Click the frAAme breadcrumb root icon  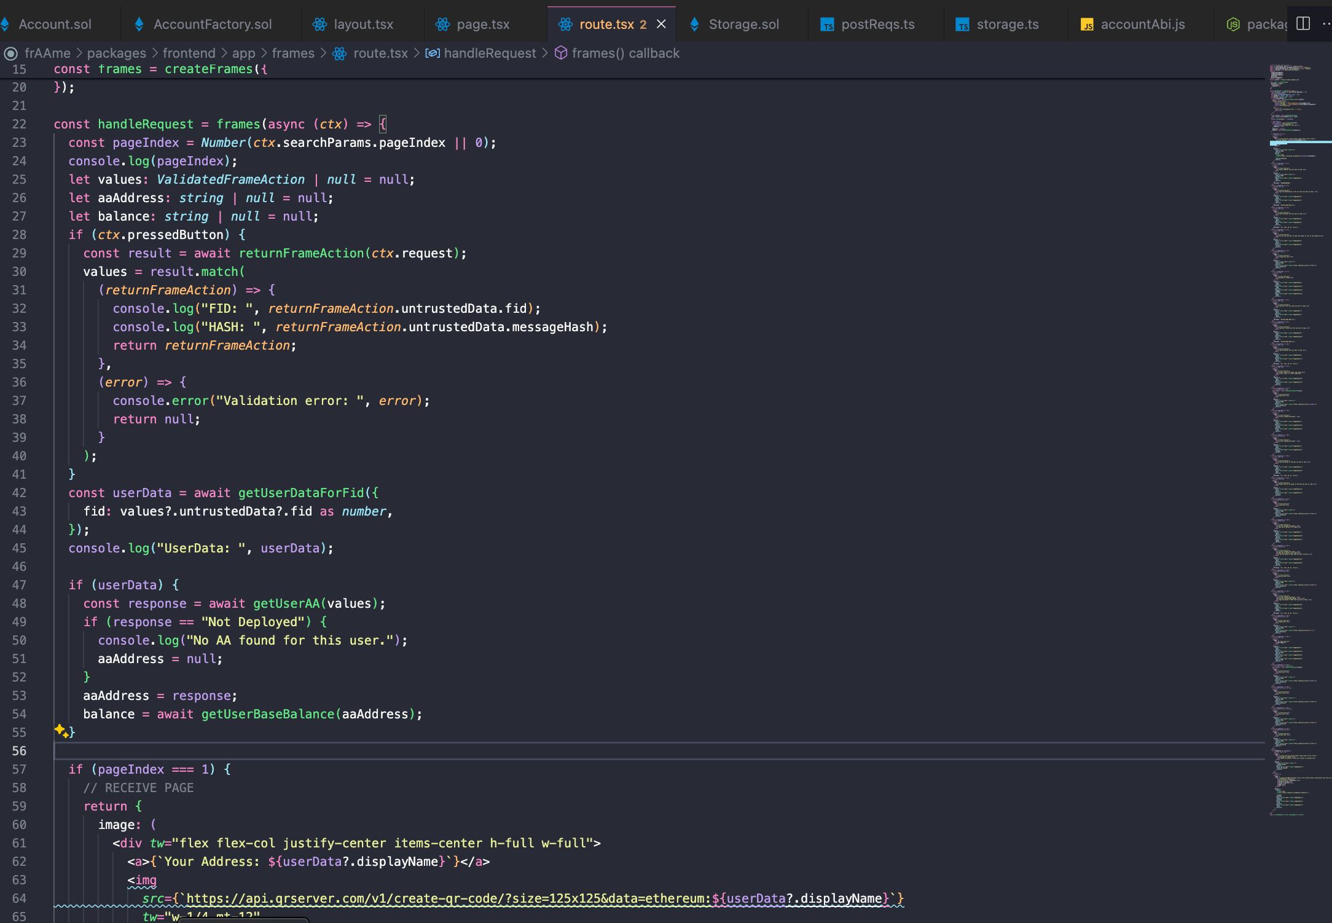10,53
